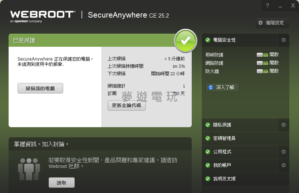Disable the 網路防護 switch
This screenshot has width=299, height=193.
click(262, 63)
